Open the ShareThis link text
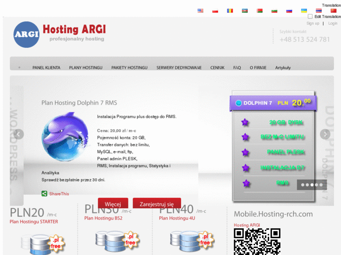 (x=59, y=194)
